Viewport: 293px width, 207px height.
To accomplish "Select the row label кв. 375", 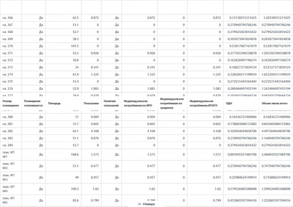I will click(8, 82).
